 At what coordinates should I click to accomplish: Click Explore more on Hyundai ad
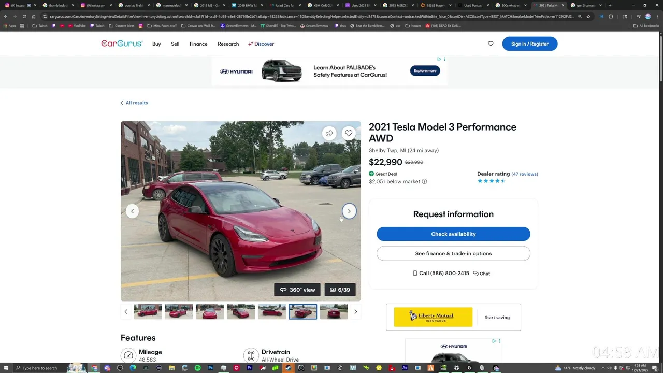[425, 70]
